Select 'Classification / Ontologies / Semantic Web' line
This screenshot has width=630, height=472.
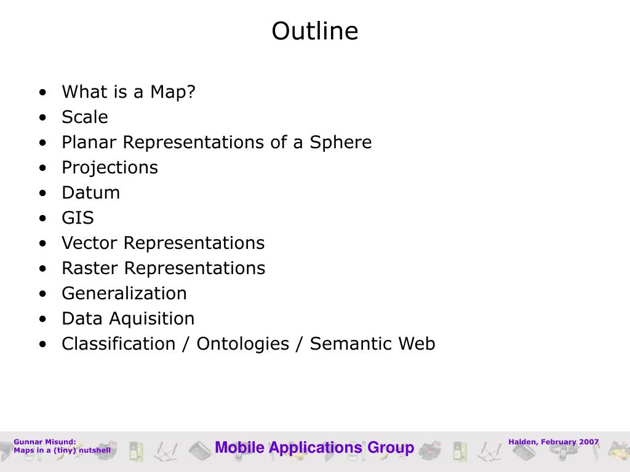pos(249,344)
